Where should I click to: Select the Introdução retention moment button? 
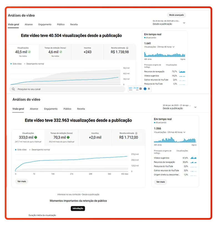pos(78,208)
